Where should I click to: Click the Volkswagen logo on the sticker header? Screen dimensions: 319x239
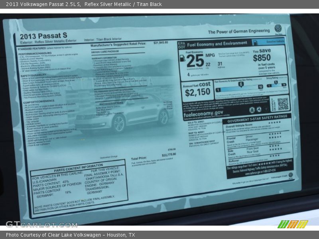[278, 28]
